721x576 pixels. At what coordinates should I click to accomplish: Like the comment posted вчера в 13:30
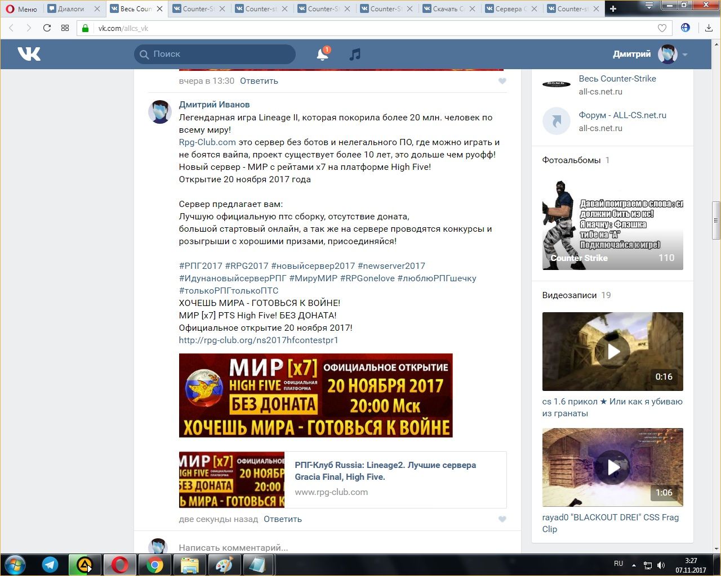502,81
